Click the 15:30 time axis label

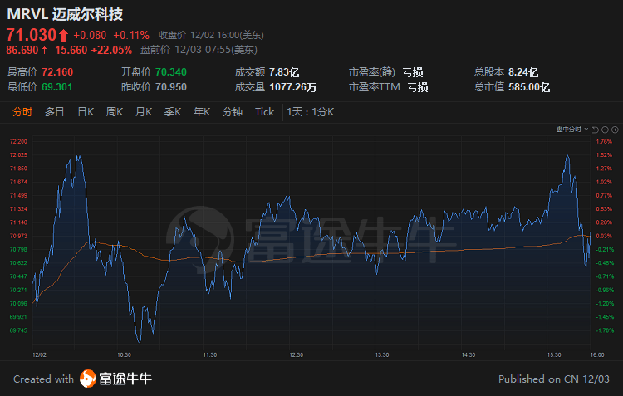(x=554, y=354)
